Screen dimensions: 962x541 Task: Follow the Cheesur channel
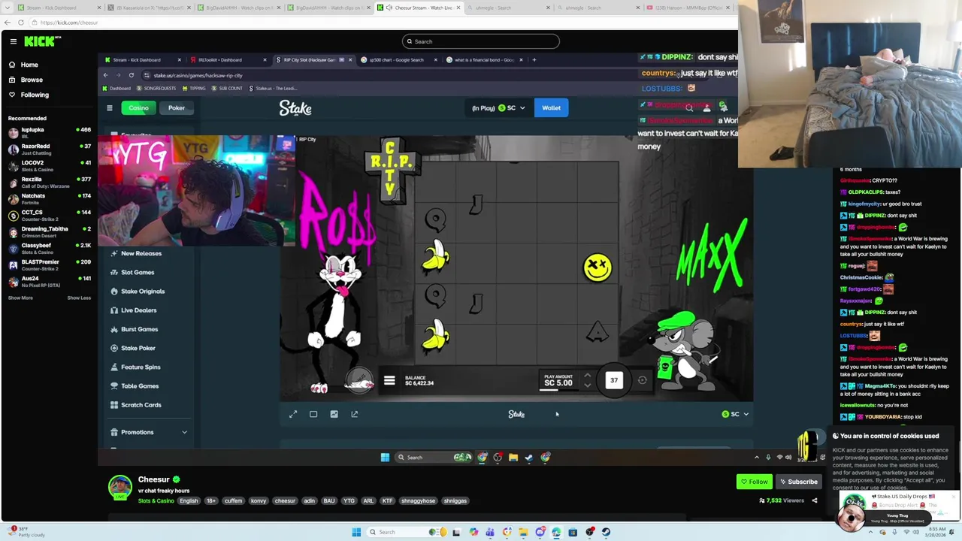tap(754, 482)
